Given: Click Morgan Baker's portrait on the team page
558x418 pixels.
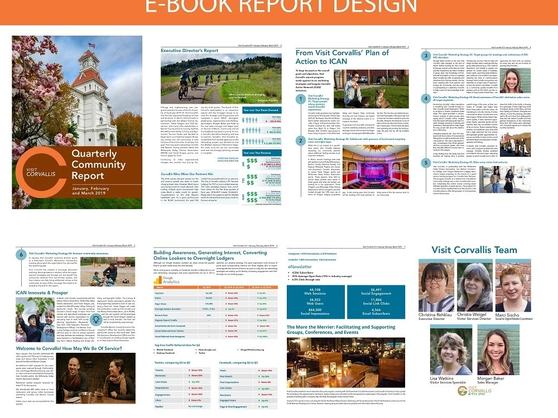Looking at the screenshot, I should point(498,350).
